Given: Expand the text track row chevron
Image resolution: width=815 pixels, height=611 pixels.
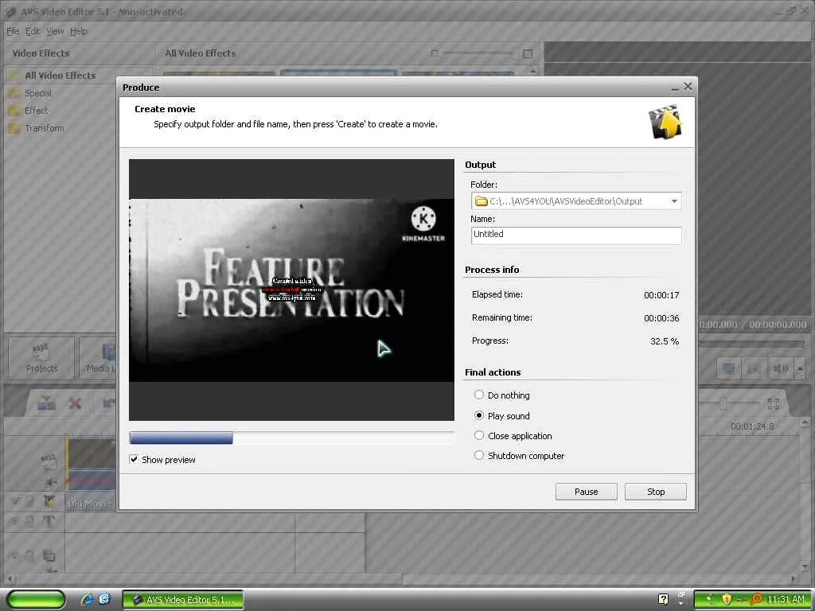Looking at the screenshot, I should pos(15,520).
